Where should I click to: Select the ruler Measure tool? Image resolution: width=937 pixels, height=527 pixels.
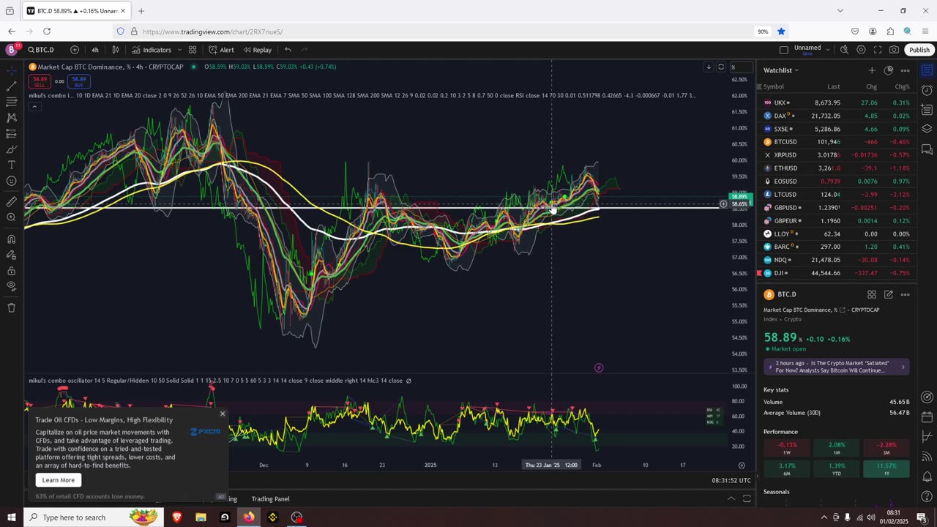[11, 201]
